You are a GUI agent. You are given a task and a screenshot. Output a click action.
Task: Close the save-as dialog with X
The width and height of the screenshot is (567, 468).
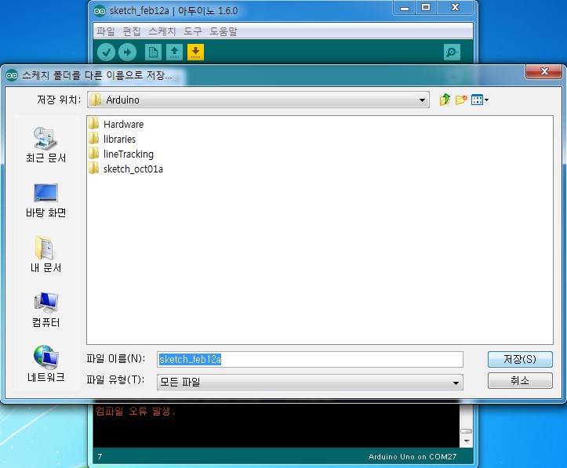coord(544,71)
